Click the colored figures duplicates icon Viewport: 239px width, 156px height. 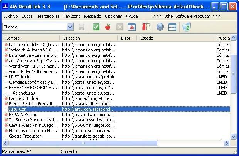click(146, 27)
